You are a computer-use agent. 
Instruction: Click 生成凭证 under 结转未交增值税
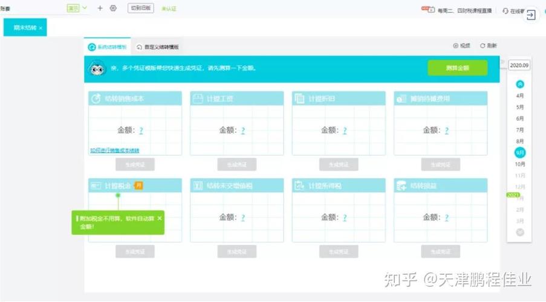(x=237, y=251)
